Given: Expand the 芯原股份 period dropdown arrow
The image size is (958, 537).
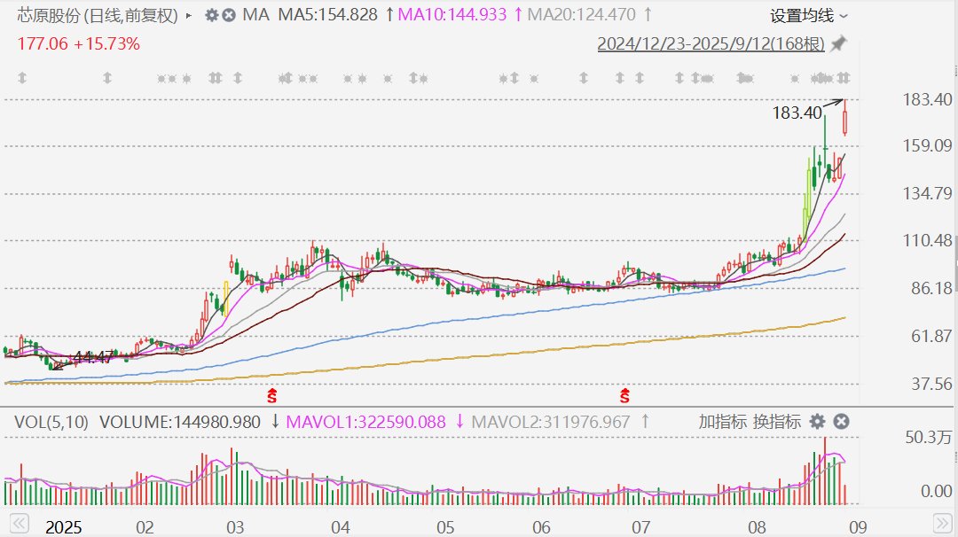Looking at the screenshot, I should tap(189, 15).
